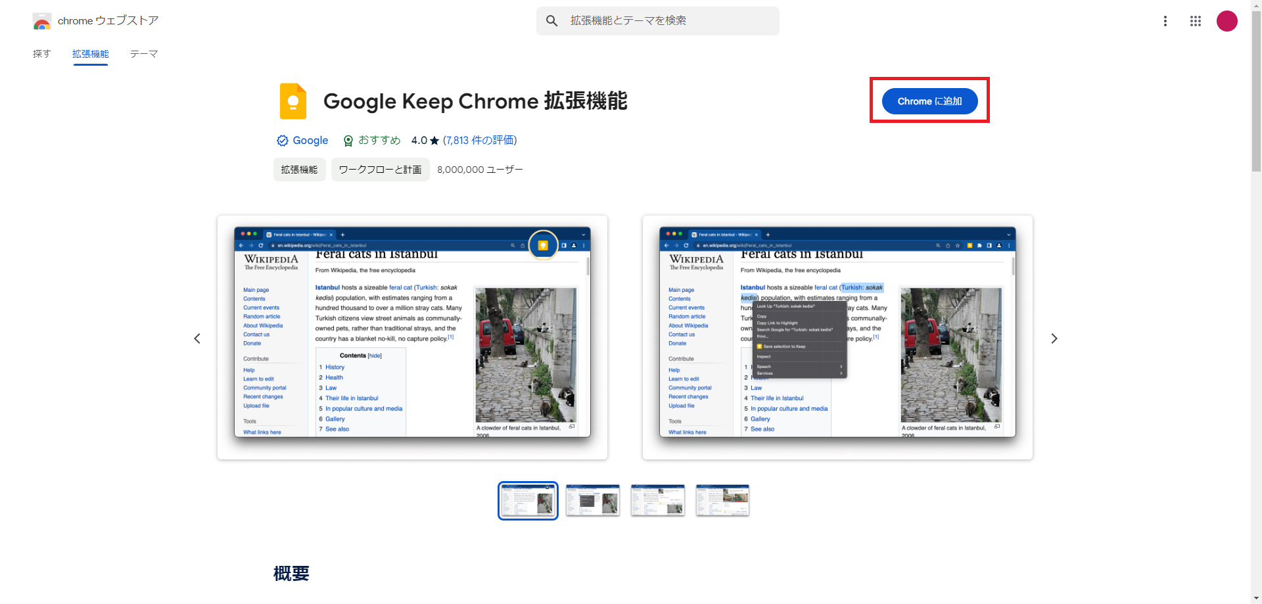The image size is (1262, 604).
Task: Switch to the テーマ tab
Action: pyautogui.click(x=144, y=54)
